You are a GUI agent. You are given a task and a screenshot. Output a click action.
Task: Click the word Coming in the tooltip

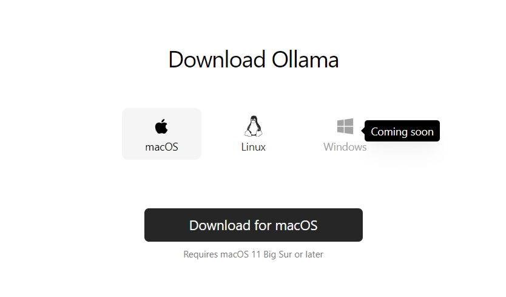point(389,132)
